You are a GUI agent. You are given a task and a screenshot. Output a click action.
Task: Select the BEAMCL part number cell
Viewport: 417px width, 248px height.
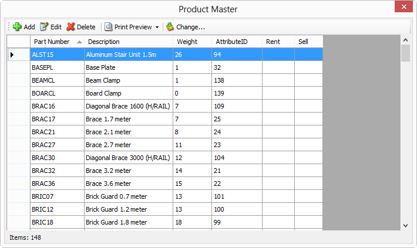(57, 80)
